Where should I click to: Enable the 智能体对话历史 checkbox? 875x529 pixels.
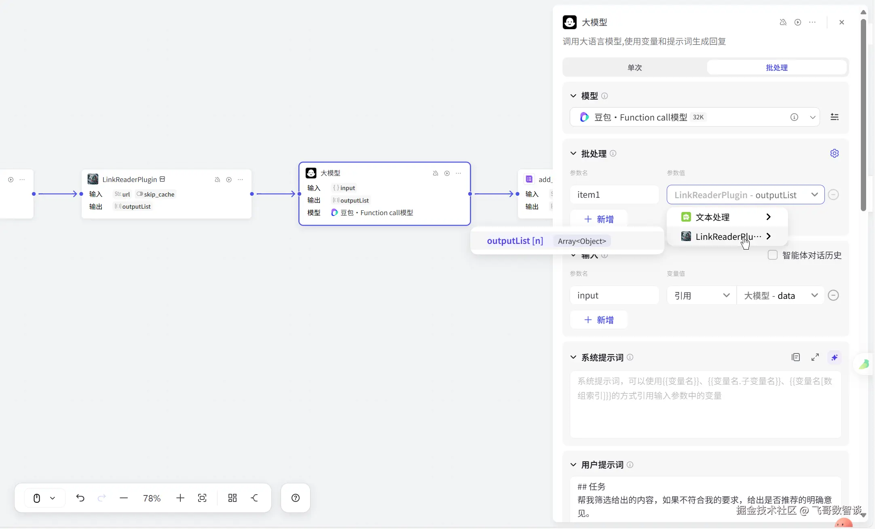click(772, 255)
